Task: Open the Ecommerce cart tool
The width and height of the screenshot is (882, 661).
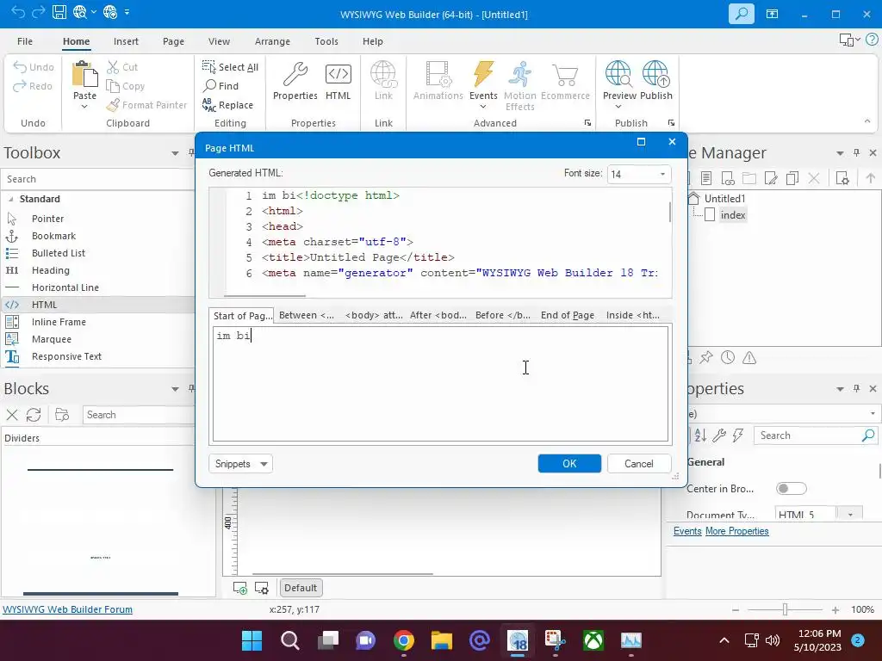Action: pos(565,81)
